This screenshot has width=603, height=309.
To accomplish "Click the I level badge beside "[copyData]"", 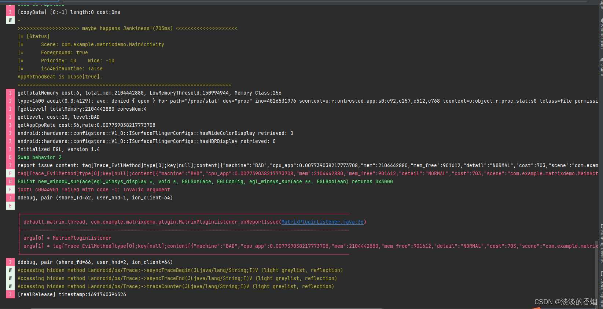I will (10, 12).
